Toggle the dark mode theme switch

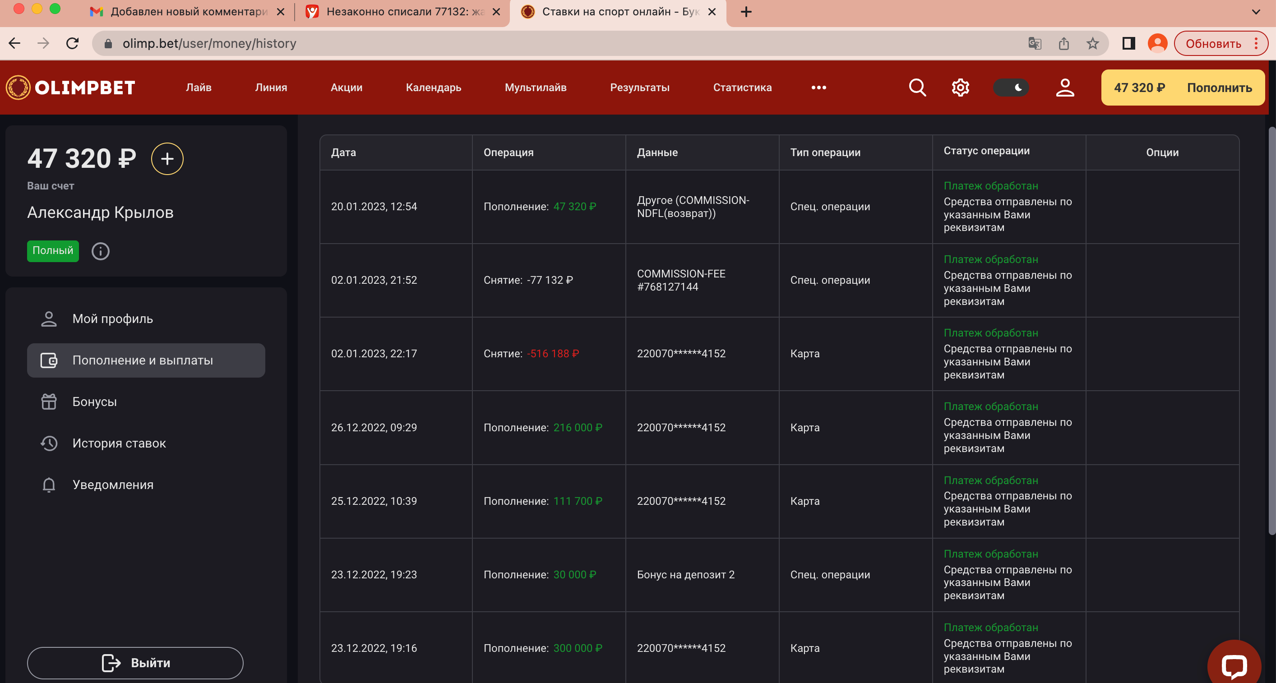coord(1011,88)
